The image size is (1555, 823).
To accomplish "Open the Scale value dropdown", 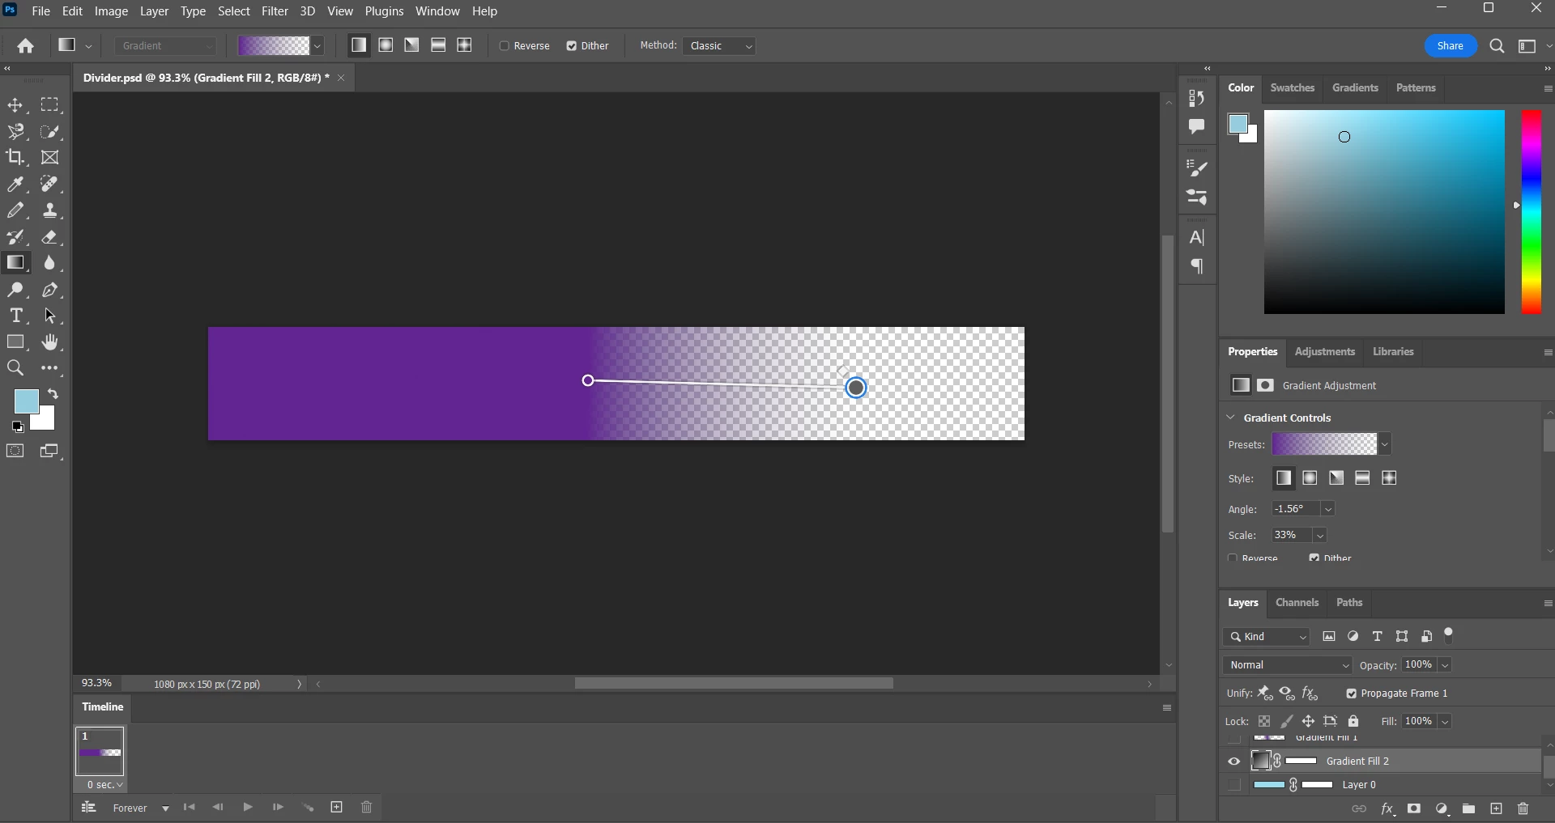I will click(x=1320, y=536).
